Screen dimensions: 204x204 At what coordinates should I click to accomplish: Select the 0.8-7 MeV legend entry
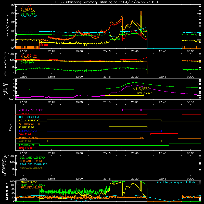[28, 60]
